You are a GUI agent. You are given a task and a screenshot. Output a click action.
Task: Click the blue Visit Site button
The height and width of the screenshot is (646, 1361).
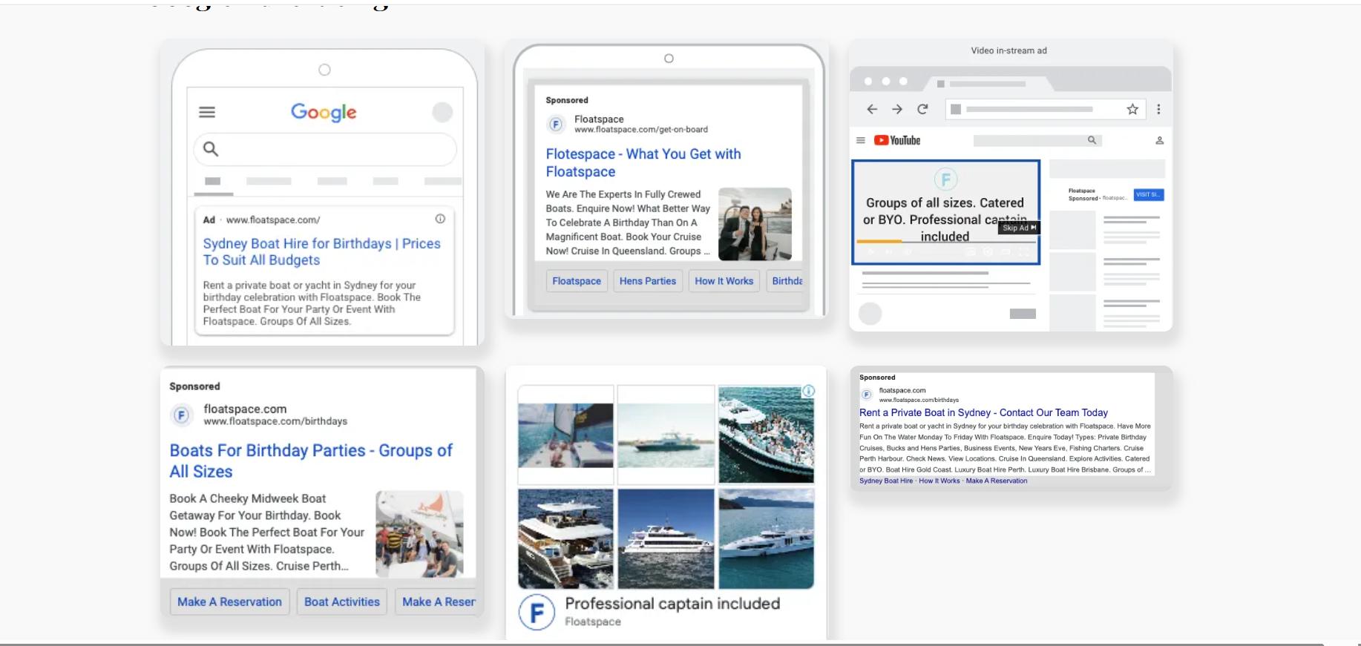tap(1149, 195)
